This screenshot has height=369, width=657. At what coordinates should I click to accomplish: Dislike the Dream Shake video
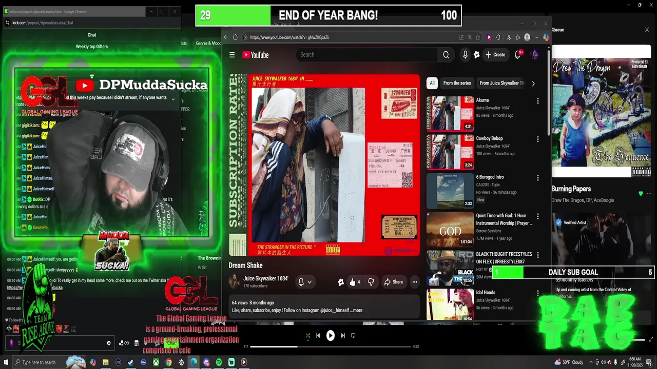[371, 282]
